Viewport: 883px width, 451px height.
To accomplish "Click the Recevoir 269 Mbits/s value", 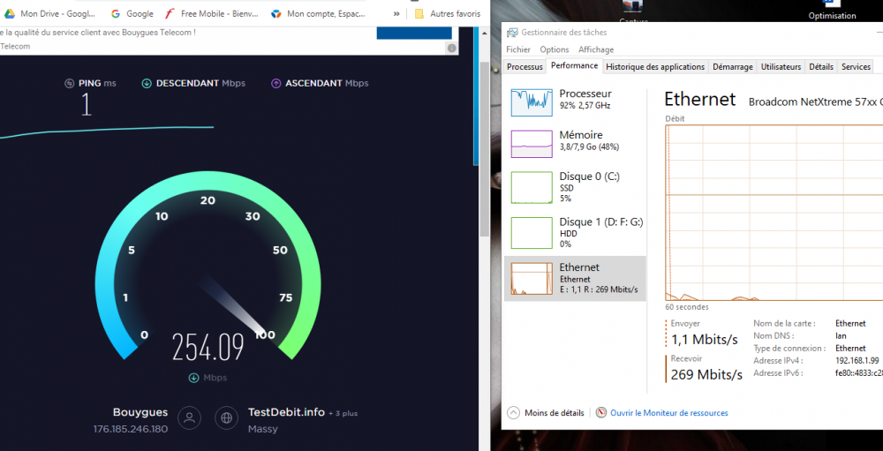I will (706, 374).
